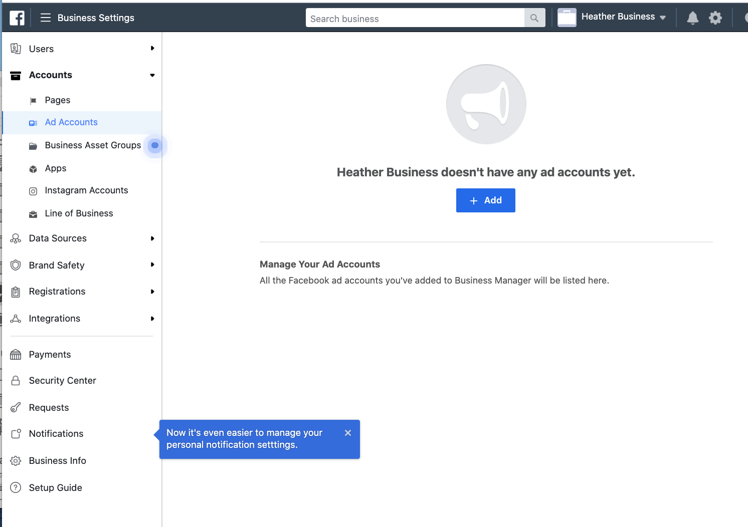The image size is (748, 527).
Task: Expand the Registrations section arrow
Action: pos(152,292)
